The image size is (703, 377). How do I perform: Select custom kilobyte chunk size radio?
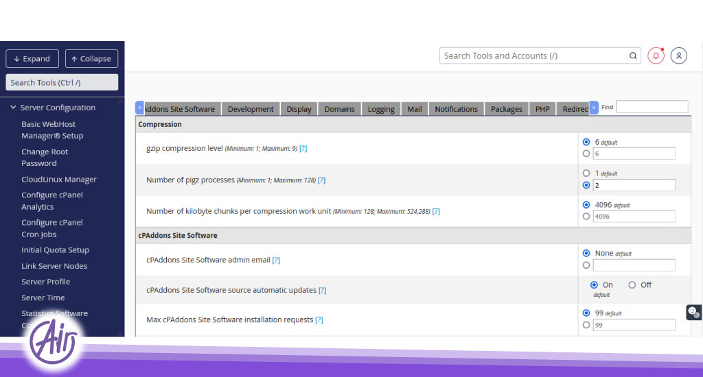586,216
